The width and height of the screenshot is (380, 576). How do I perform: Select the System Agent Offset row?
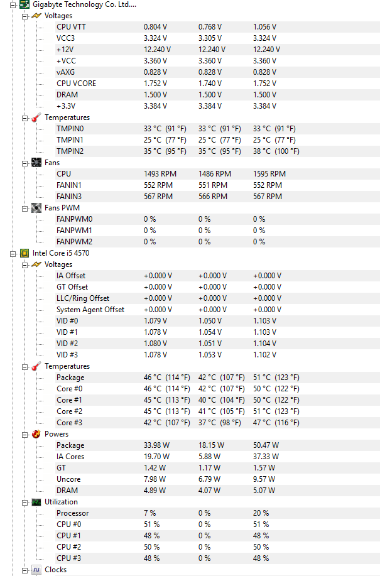point(217,310)
